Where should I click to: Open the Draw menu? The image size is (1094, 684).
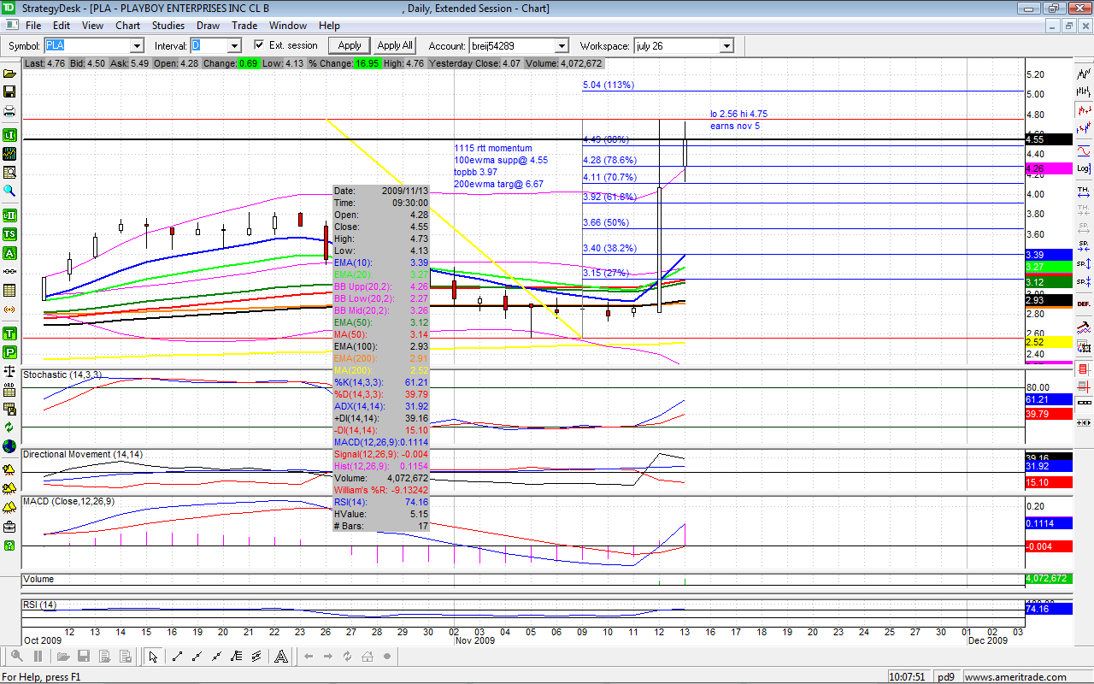(208, 26)
